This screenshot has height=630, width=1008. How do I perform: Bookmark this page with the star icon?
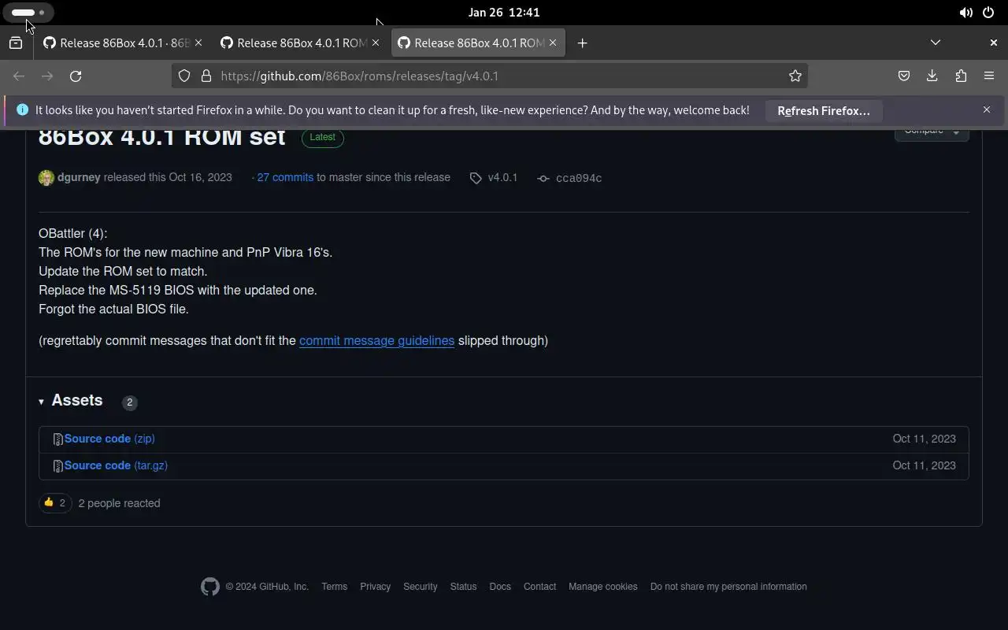(x=795, y=76)
